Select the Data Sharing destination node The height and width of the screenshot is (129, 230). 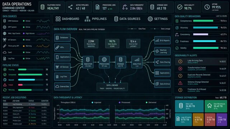click(x=163, y=62)
